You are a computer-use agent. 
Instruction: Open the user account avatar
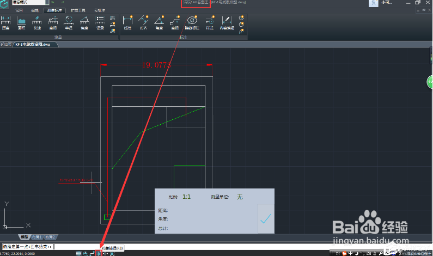(373, 3)
